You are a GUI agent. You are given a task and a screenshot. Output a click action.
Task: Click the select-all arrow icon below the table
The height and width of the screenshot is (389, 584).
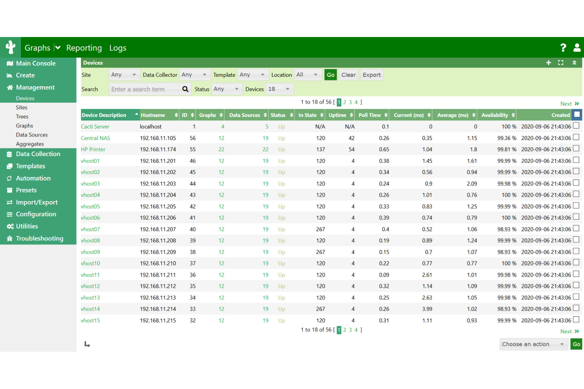click(87, 344)
